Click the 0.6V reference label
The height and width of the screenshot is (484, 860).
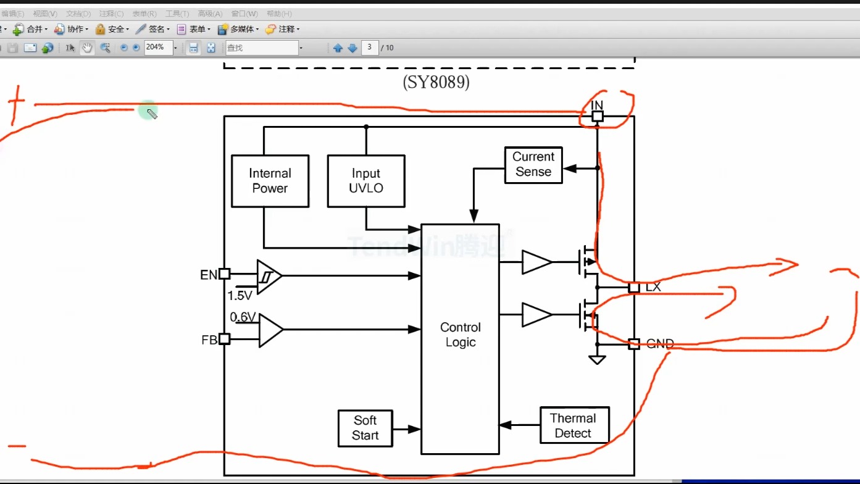[243, 317]
